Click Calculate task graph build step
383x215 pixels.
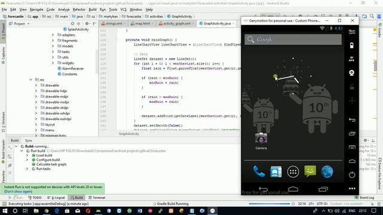pos(51,164)
